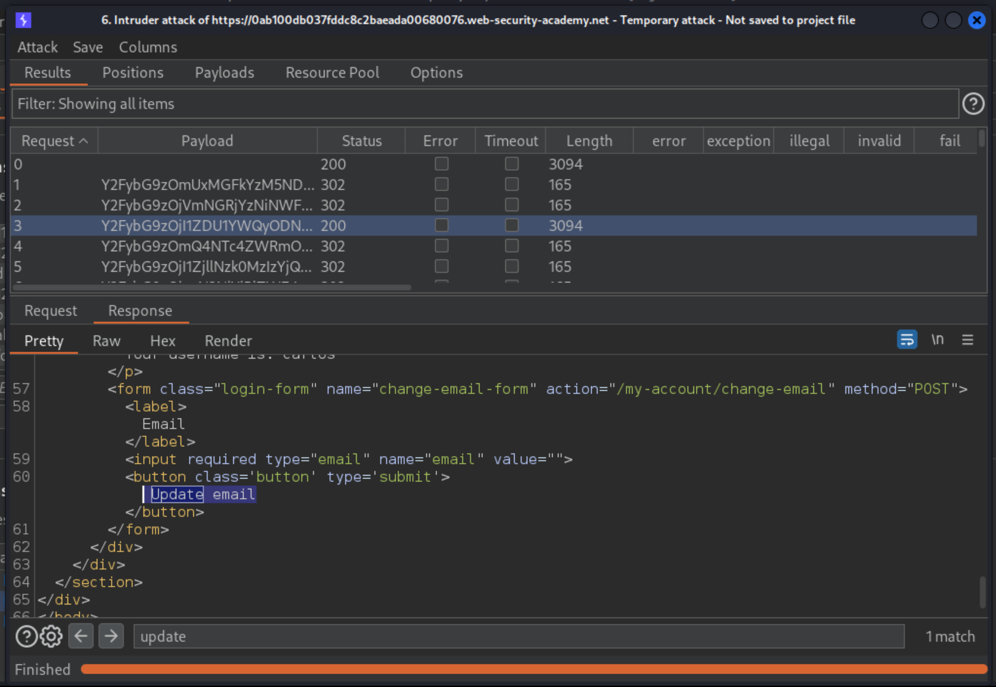This screenshot has width=996, height=687.
Task: Toggle the Timeout checkbox for request 0
Action: coord(511,164)
